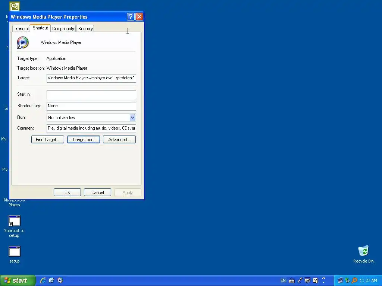Click the Change Icon button
Viewport: 382px width, 286px height.
click(83, 140)
